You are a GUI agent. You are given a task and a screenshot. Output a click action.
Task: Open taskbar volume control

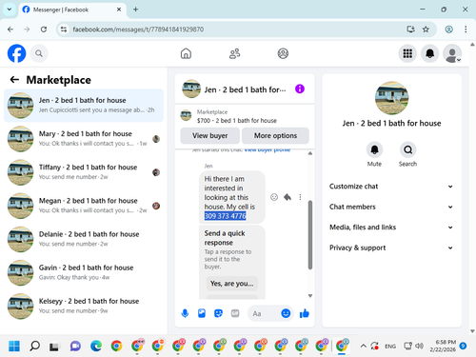pyautogui.click(x=420, y=346)
